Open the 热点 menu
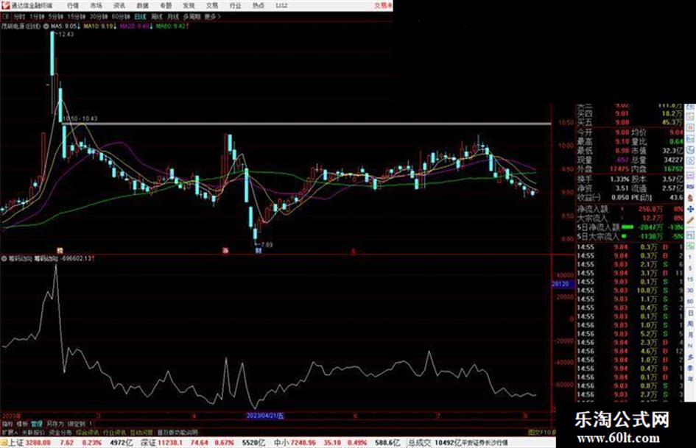Screen dimensions: 696x448 [x=258, y=5]
